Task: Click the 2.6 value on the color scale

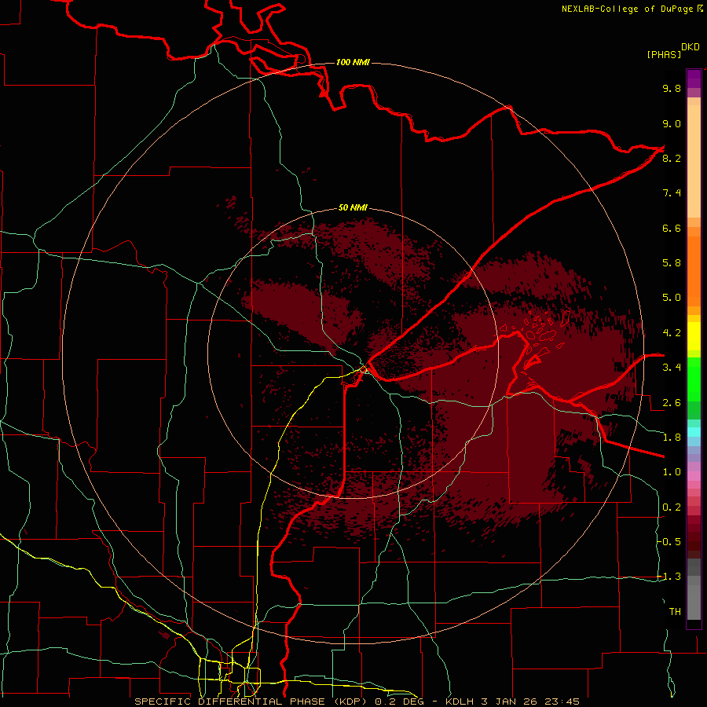Action: [672, 403]
